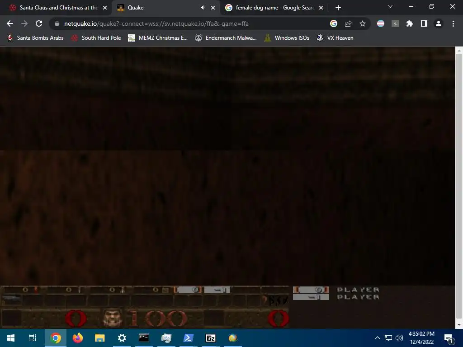The width and height of the screenshot is (463, 347).
Task: Open the South Hard Pole bookmark
Action: (96, 38)
